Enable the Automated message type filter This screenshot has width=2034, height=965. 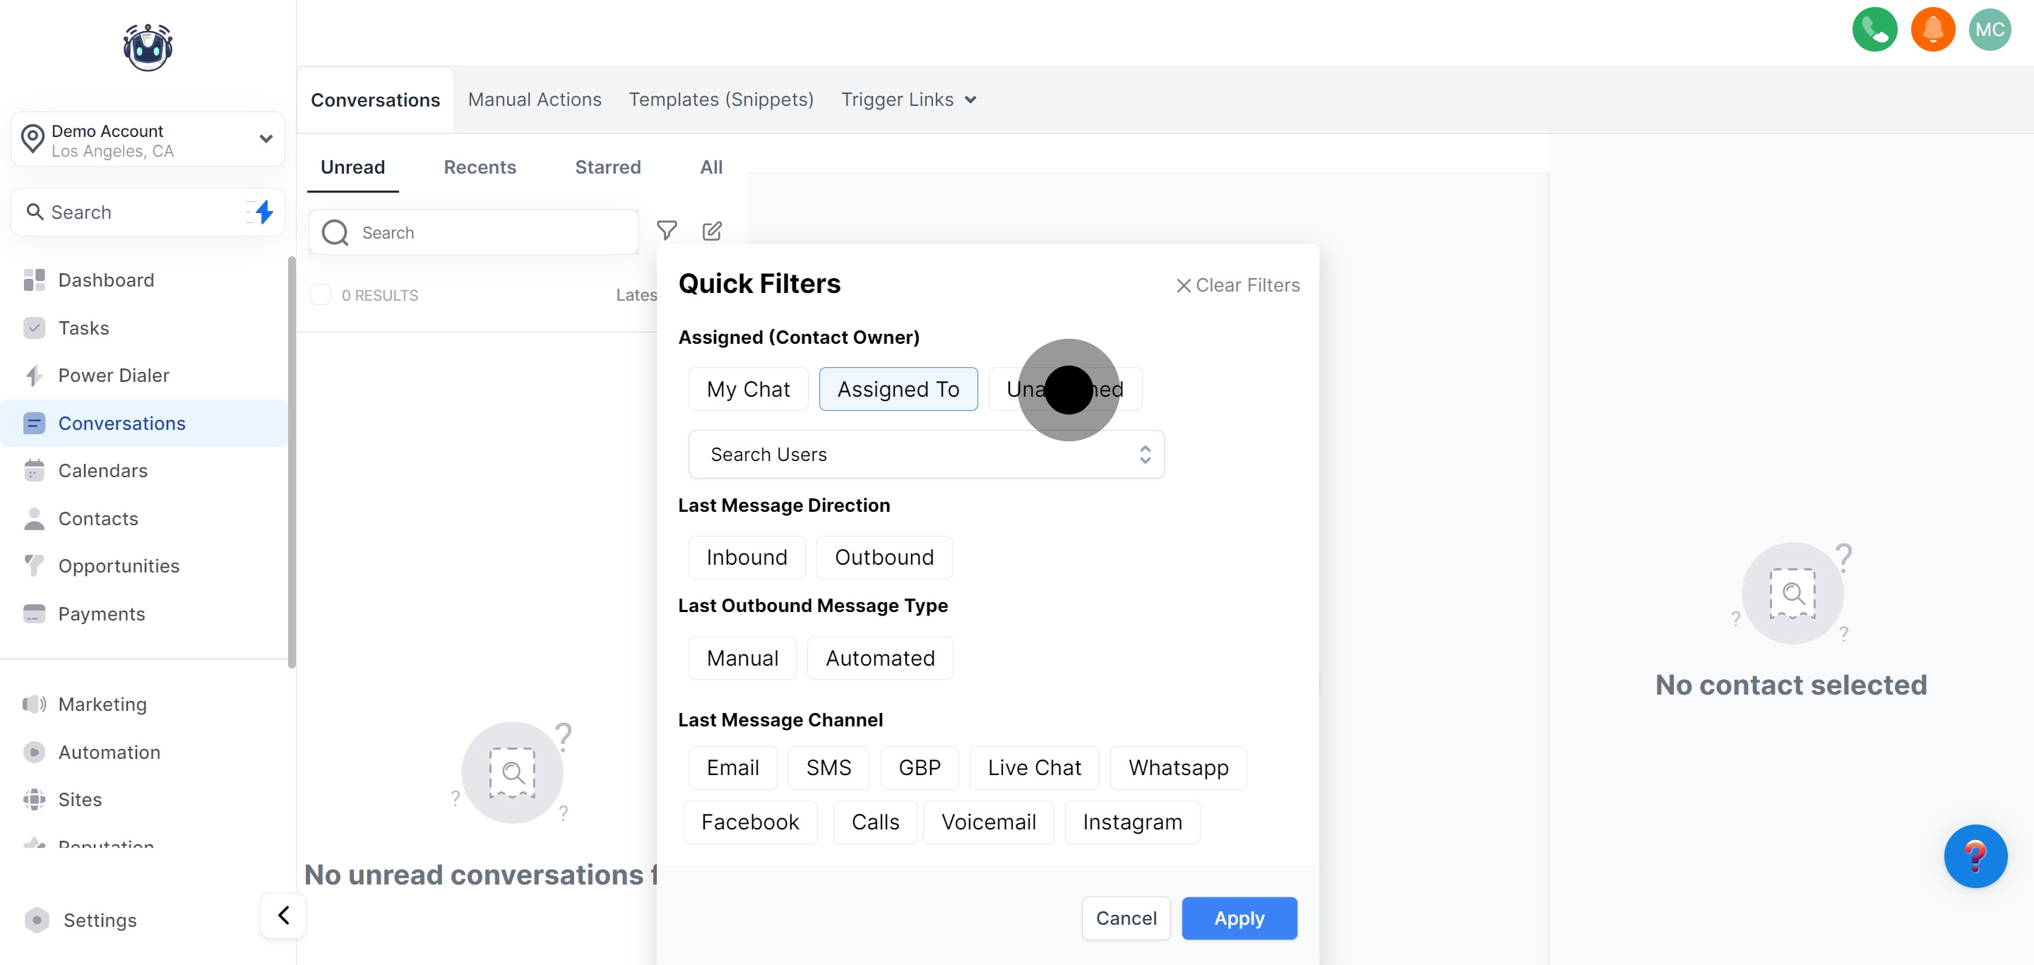pos(879,658)
